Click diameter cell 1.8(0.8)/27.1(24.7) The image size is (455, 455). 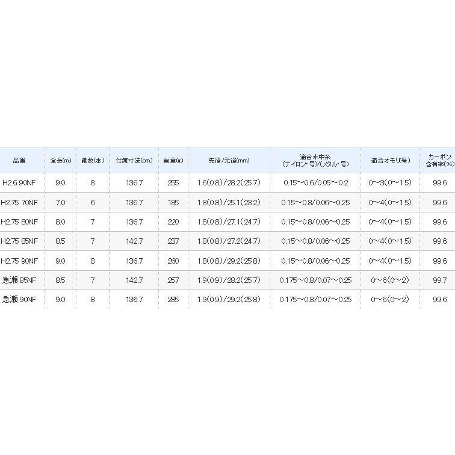tap(229, 222)
